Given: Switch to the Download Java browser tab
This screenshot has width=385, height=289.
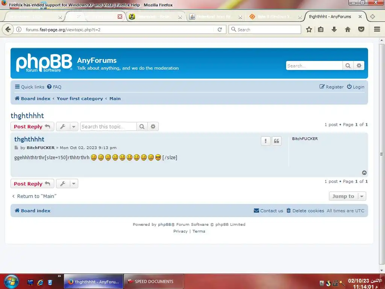Looking at the screenshot, I should 215,17.
